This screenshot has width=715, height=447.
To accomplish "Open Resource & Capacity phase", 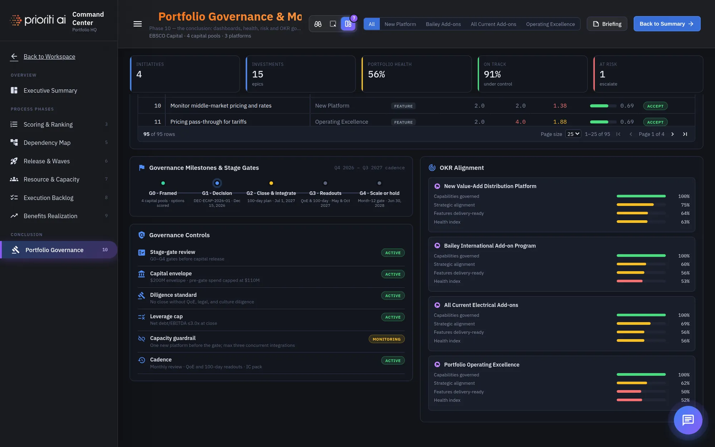I will [59, 179].
